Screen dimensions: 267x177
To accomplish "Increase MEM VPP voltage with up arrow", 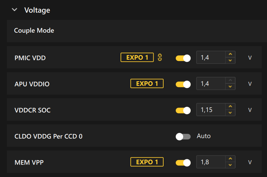I will point(230,159).
